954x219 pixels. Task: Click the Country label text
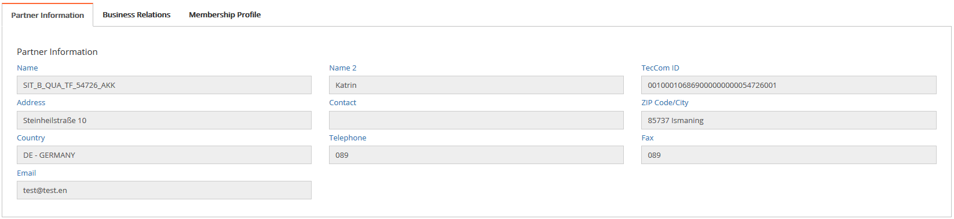[x=31, y=138]
